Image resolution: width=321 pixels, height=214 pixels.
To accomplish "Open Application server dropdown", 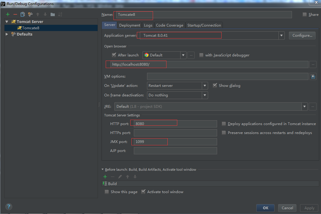I will coord(281,36).
